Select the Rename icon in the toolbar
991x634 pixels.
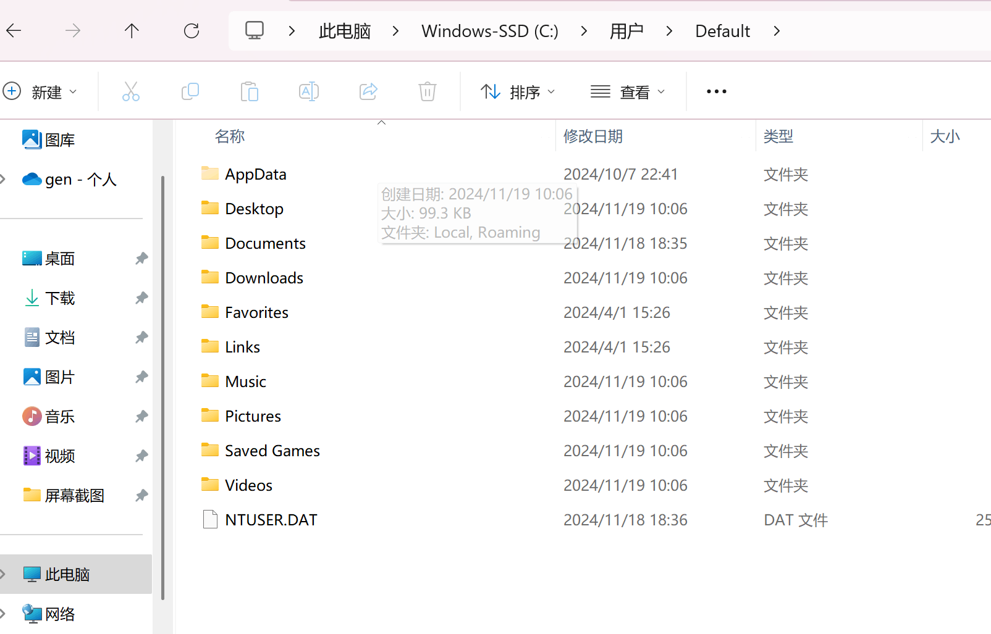(308, 91)
